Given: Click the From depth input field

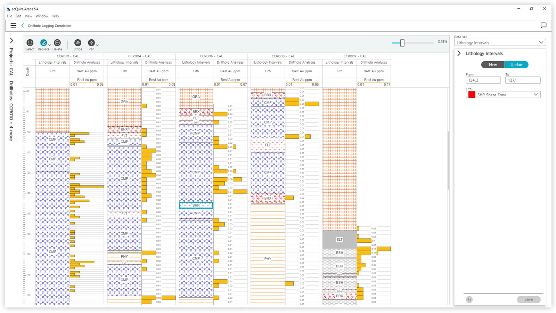Looking at the screenshot, I should coord(483,80).
